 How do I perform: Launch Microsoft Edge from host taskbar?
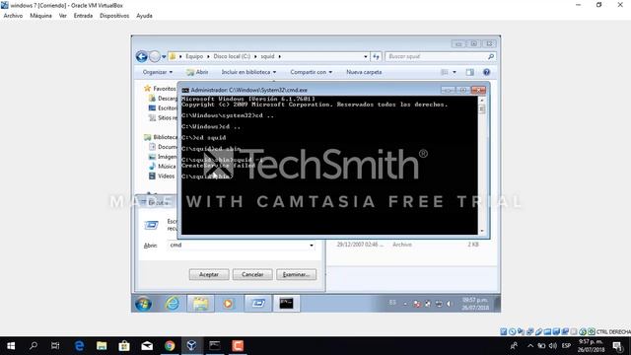coord(79,346)
